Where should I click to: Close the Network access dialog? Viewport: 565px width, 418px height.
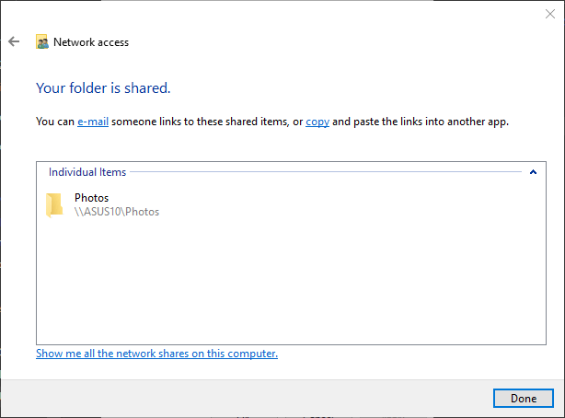(x=550, y=14)
